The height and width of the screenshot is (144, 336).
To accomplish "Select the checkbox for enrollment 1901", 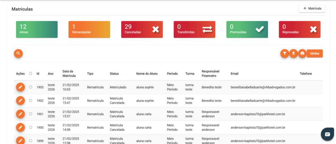I will pyautogui.click(x=31, y=114).
